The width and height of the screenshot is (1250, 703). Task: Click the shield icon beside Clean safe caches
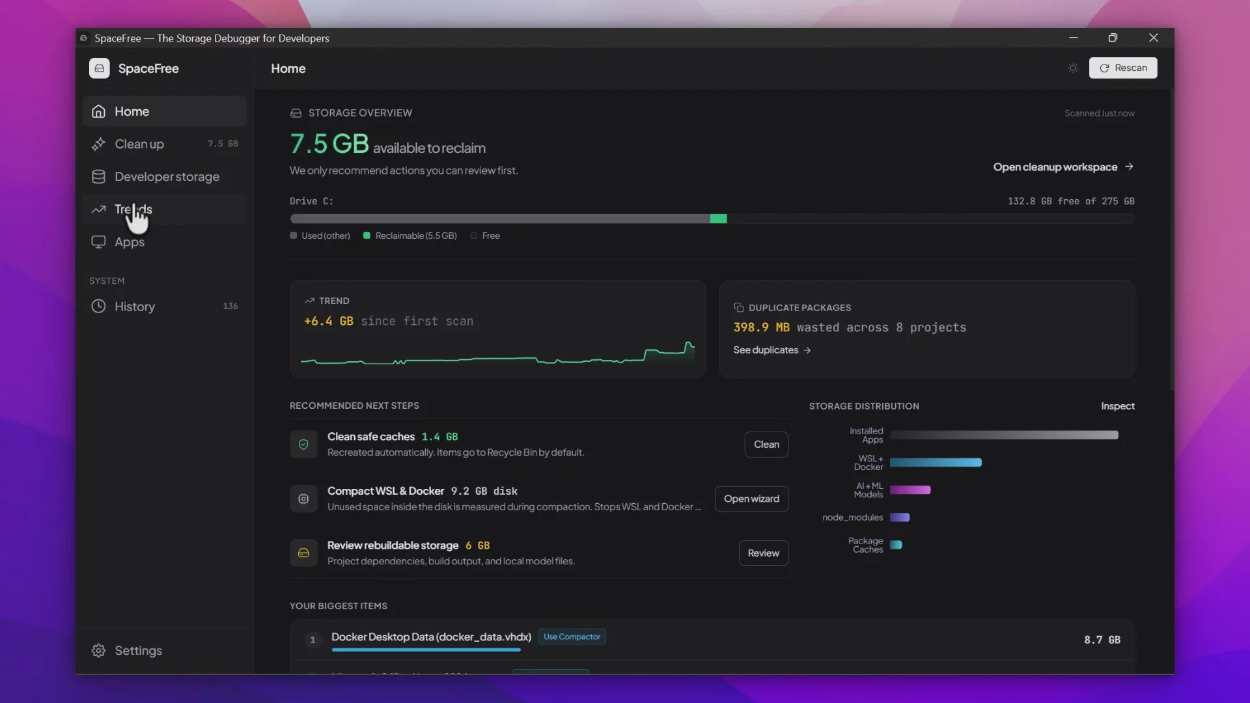click(x=303, y=445)
